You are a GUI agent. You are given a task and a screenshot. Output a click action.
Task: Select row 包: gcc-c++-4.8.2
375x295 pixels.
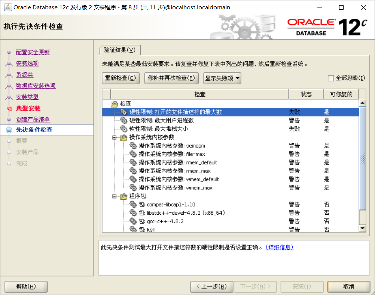(231, 221)
